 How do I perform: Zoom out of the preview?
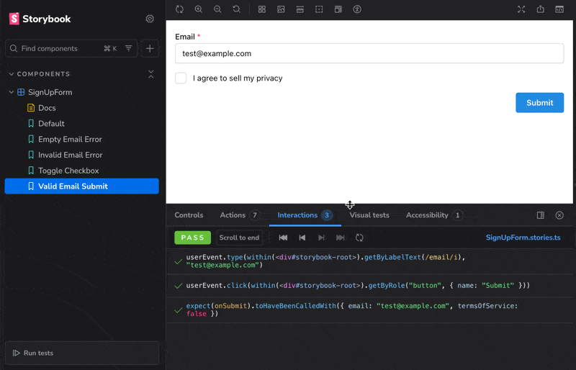217,9
